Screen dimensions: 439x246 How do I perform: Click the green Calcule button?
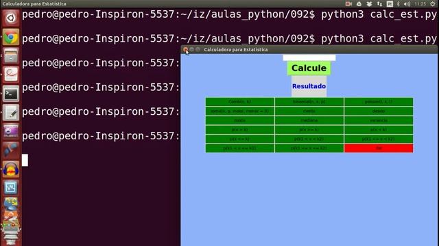[x=309, y=68]
